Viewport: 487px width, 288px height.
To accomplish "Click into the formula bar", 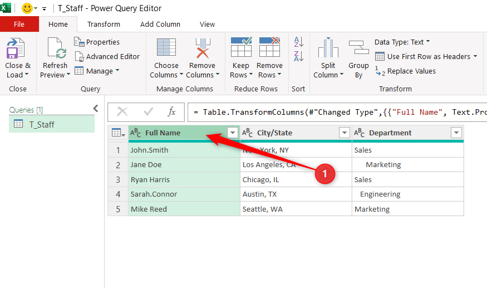I will coord(337,112).
